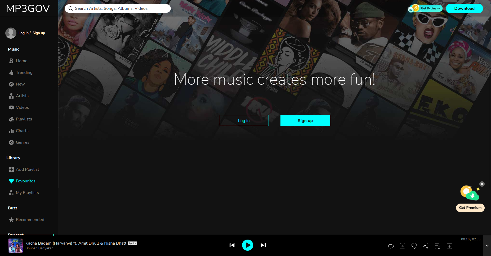Open the play queue list icon

coord(438,246)
